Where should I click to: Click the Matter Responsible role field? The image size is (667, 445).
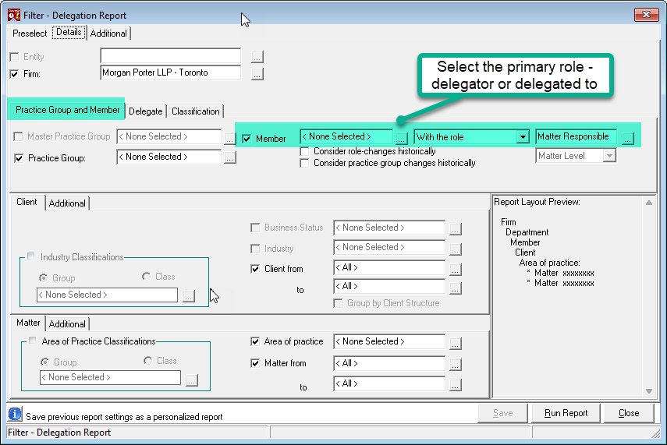(x=576, y=136)
